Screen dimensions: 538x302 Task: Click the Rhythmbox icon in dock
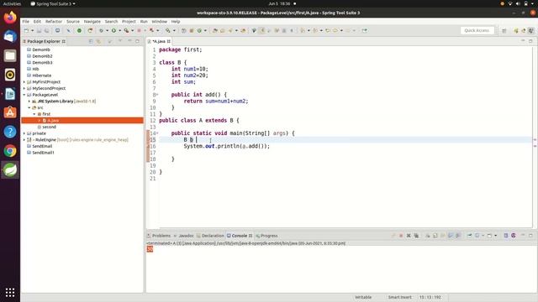(x=10, y=75)
